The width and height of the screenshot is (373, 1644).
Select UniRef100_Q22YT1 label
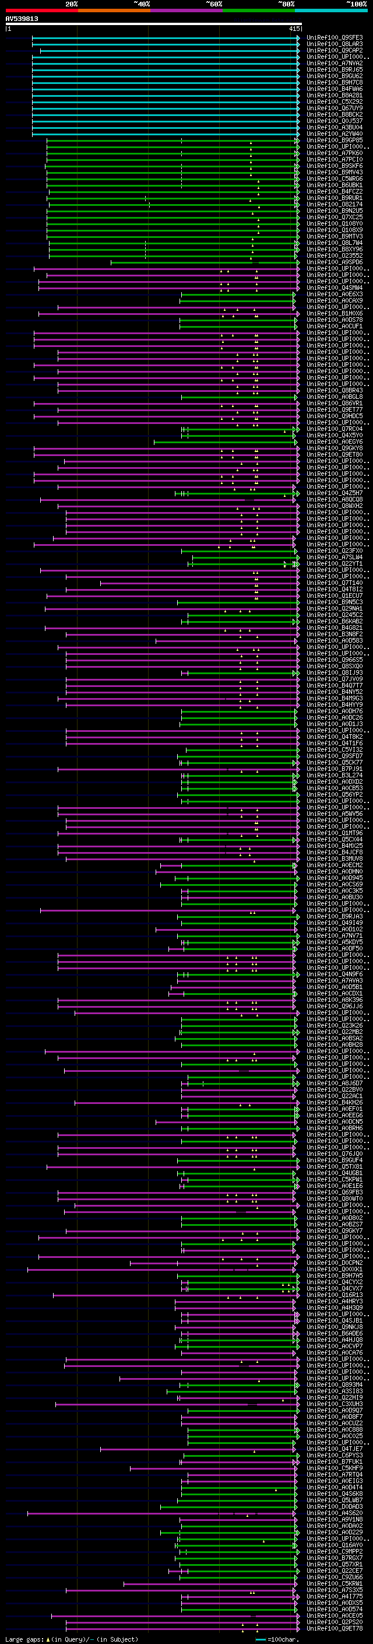click(335, 563)
